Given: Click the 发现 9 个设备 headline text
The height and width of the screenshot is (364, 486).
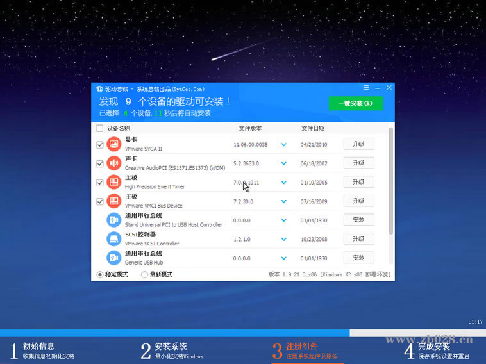Looking at the screenshot, I should pos(165,102).
